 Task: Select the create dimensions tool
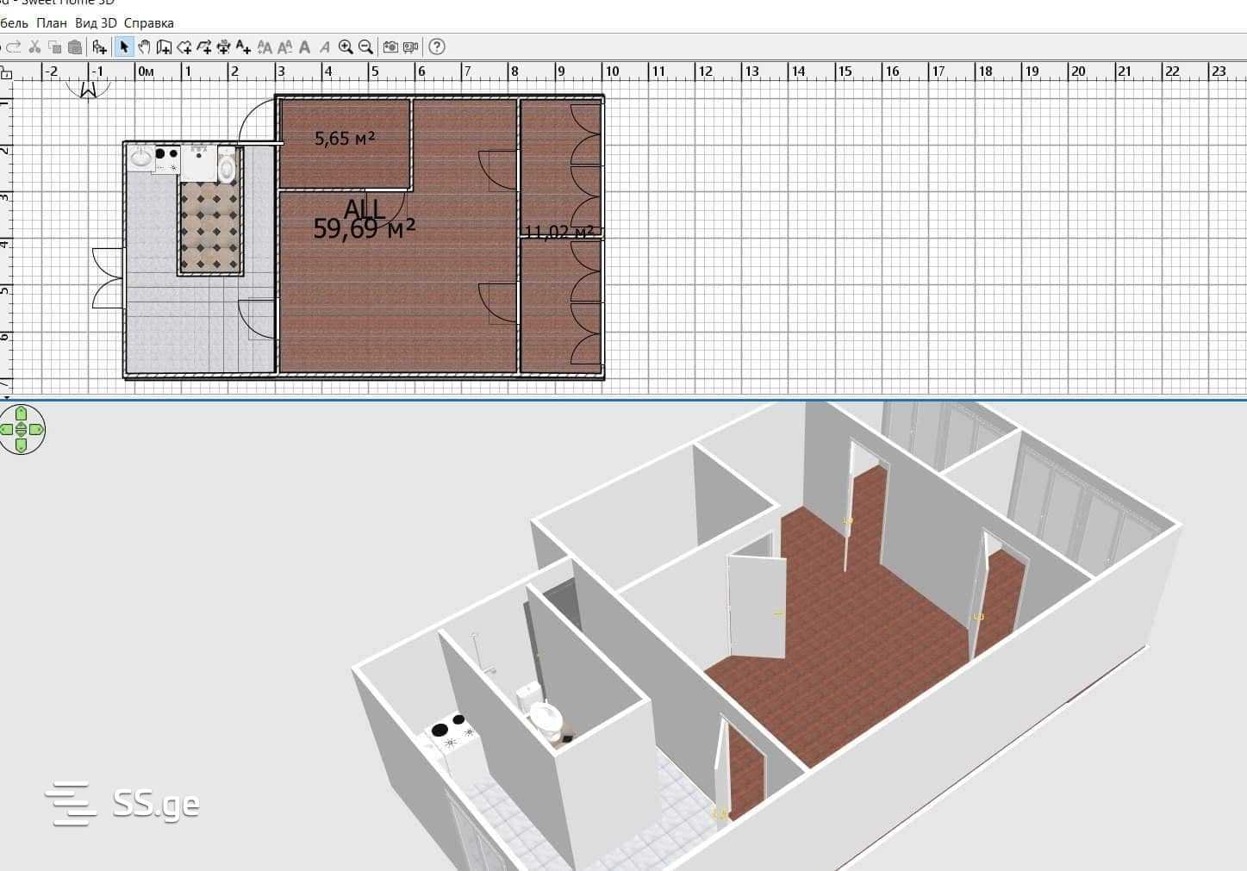tap(223, 47)
